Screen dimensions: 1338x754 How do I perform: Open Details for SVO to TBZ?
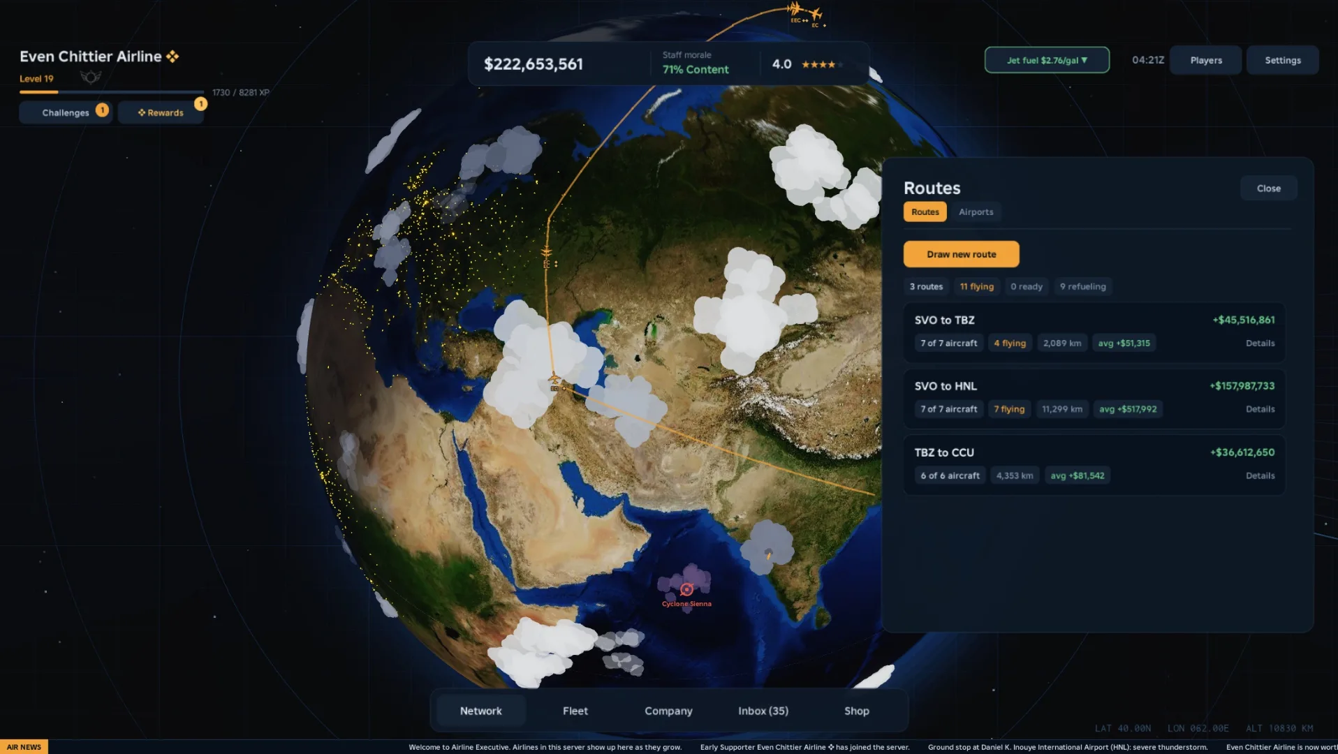tap(1260, 343)
